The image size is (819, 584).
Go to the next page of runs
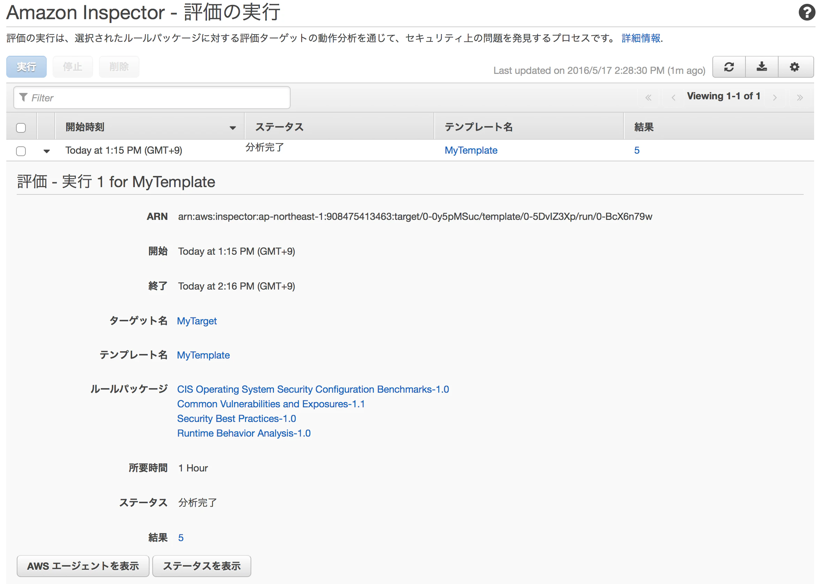pyautogui.click(x=775, y=97)
